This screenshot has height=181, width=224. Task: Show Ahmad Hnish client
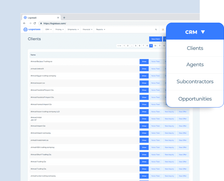(144, 119)
